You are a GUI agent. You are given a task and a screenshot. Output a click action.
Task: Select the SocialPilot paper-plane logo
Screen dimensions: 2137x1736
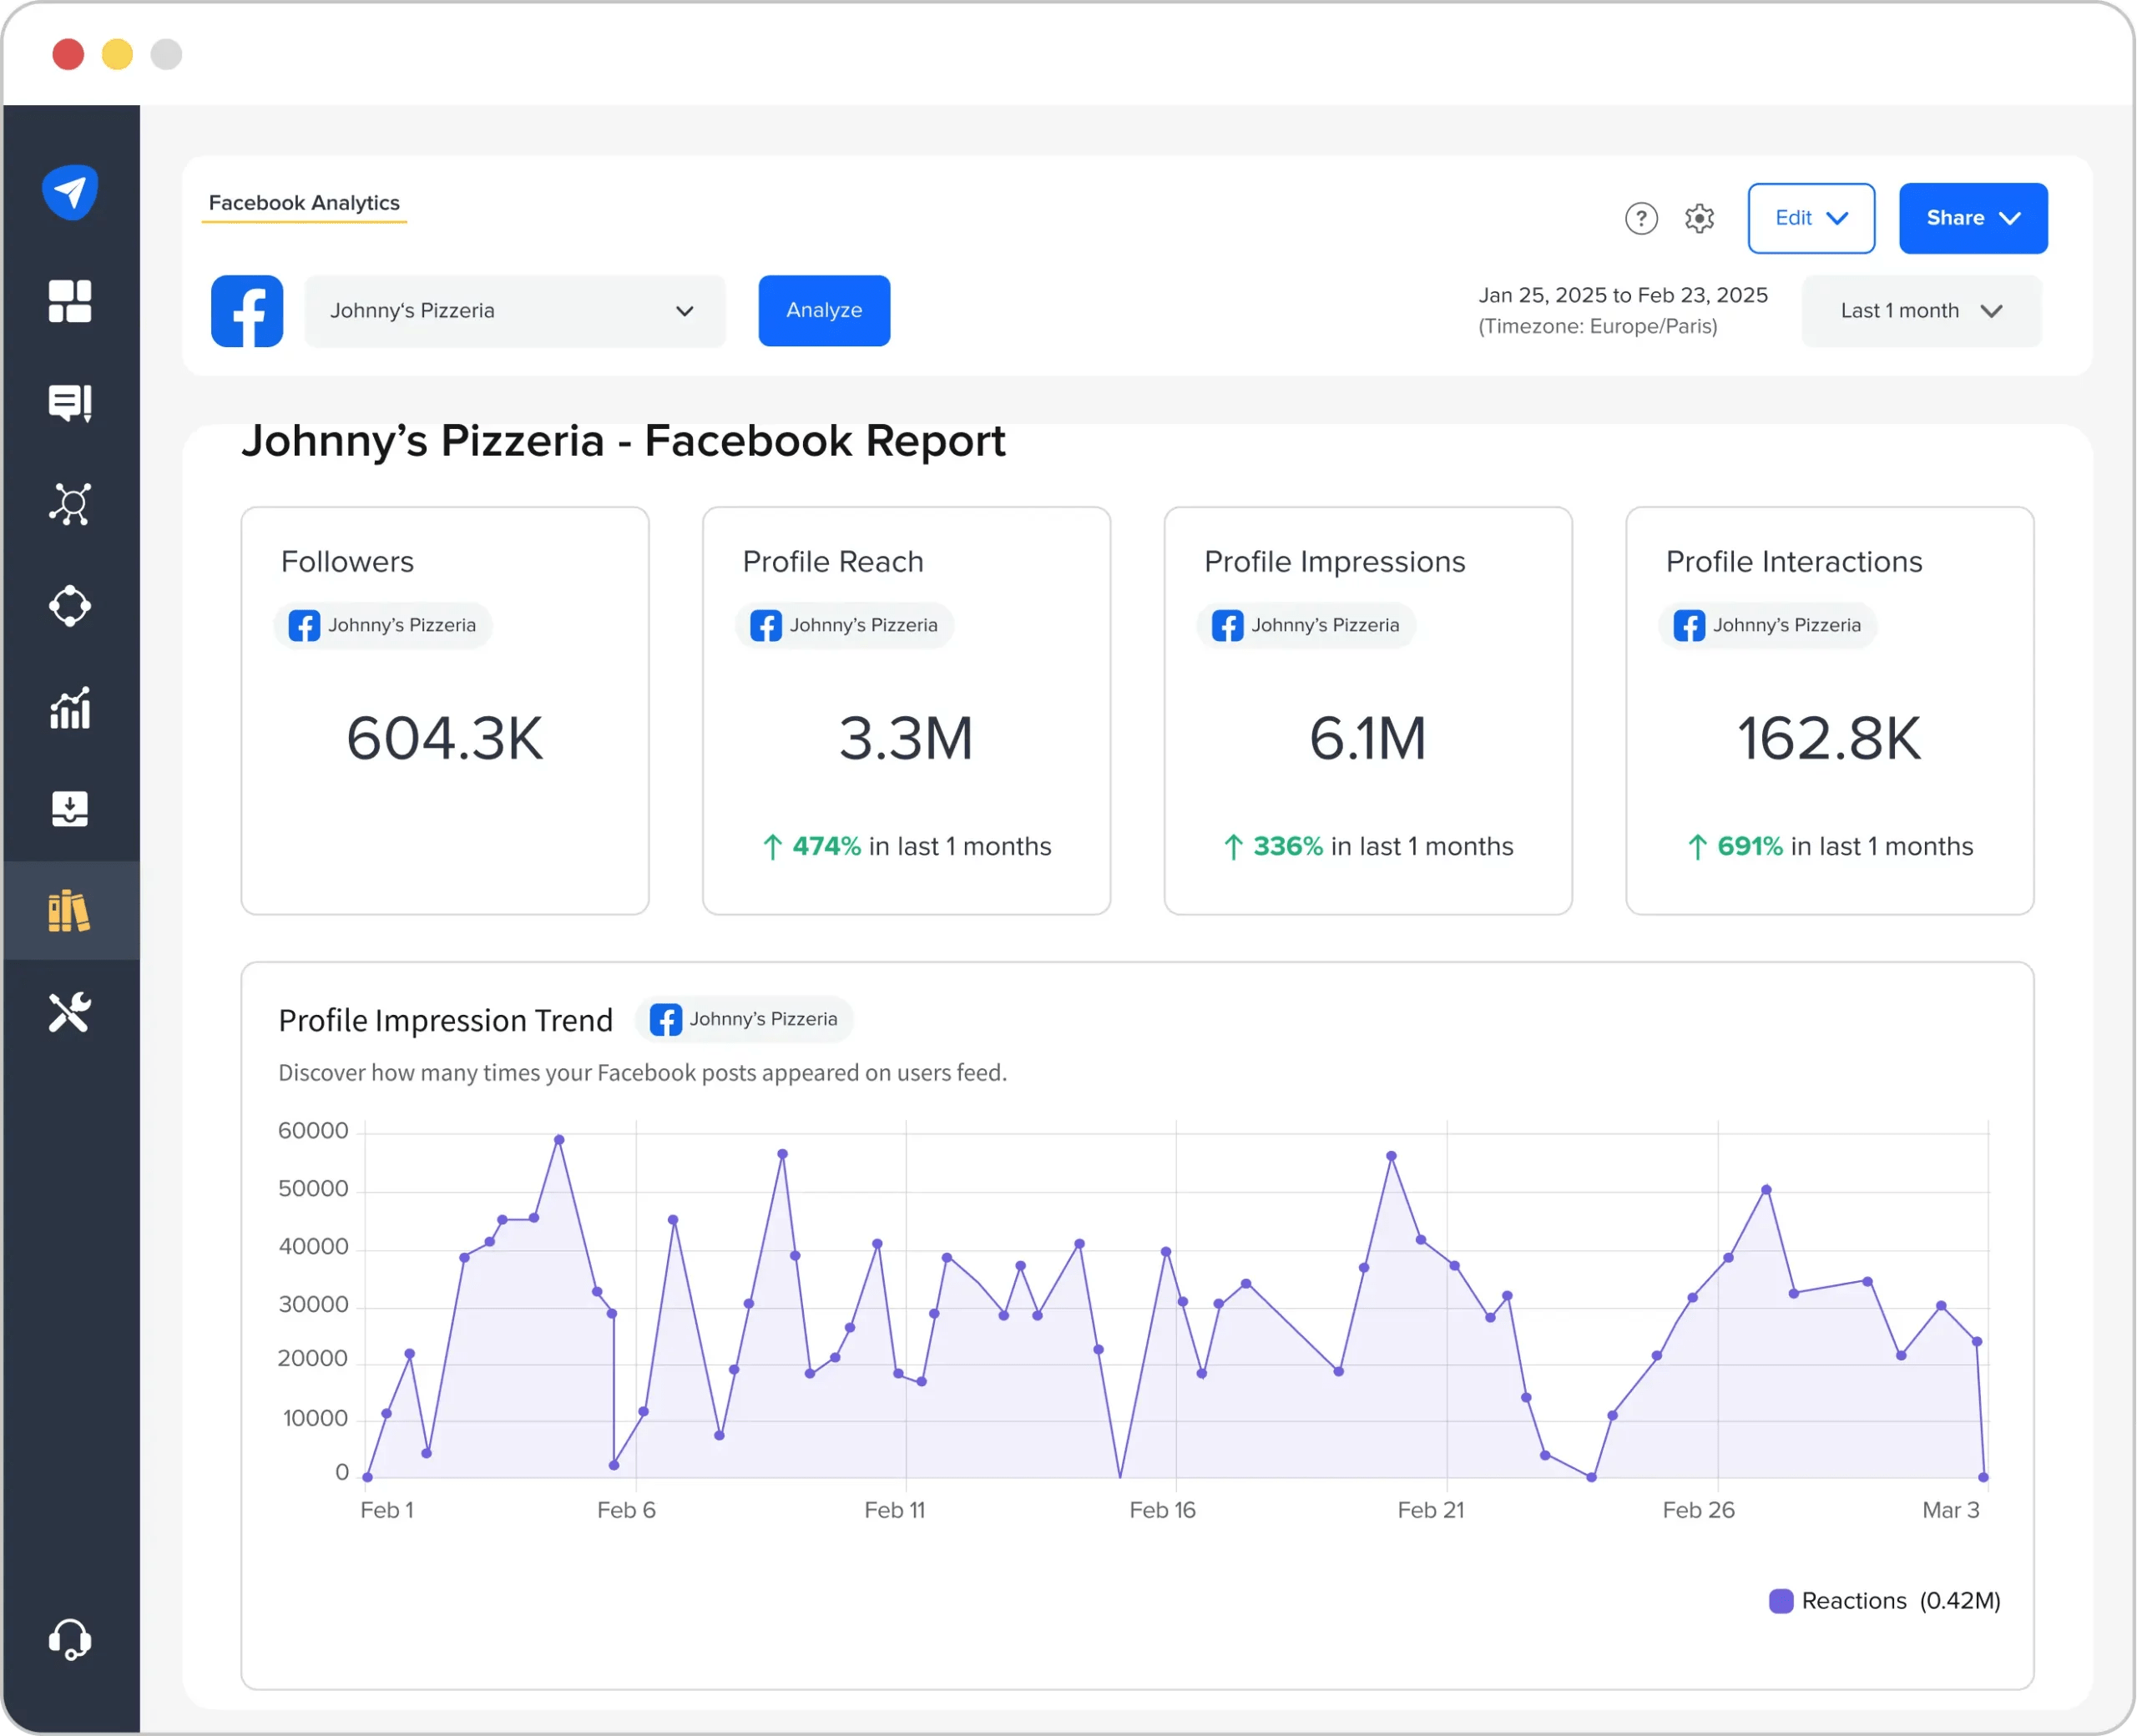(x=70, y=191)
